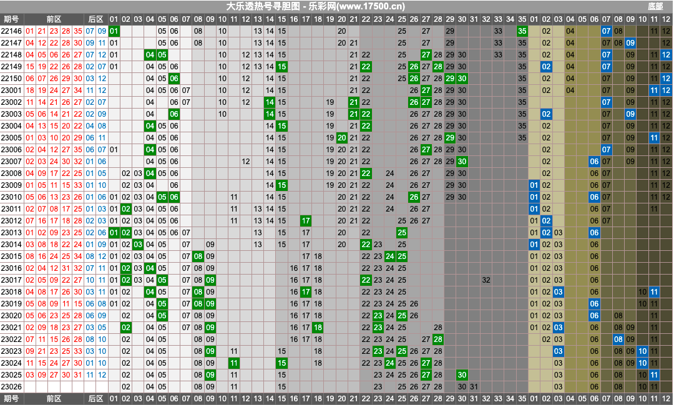Select green highlighted 03 in row 23014

click(137, 244)
